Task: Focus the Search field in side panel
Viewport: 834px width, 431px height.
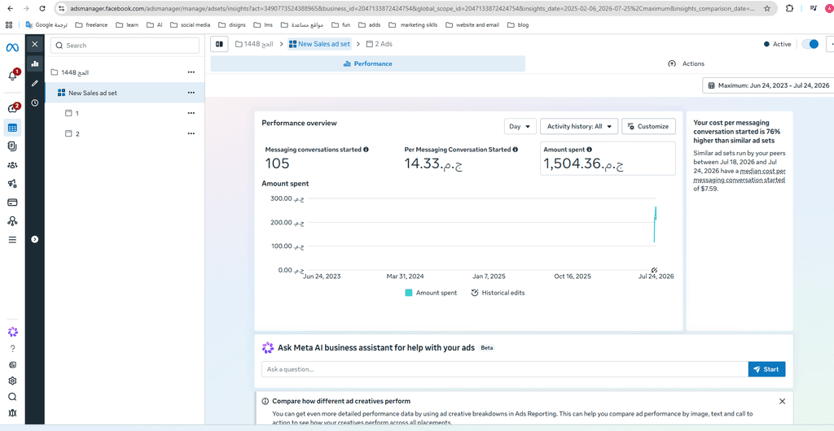Action: tap(125, 46)
